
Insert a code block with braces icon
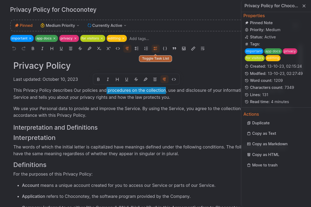165,48
